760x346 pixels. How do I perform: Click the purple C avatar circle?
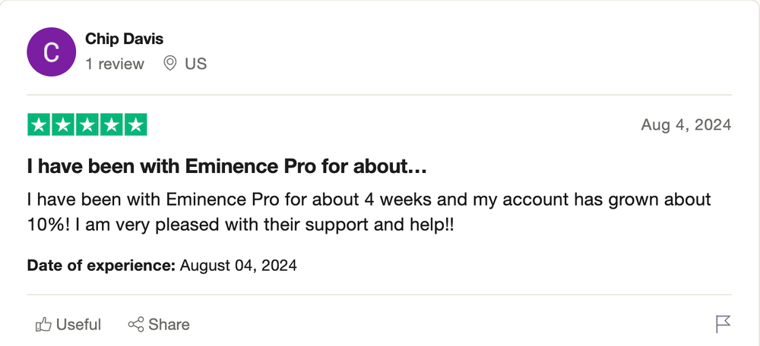52,52
